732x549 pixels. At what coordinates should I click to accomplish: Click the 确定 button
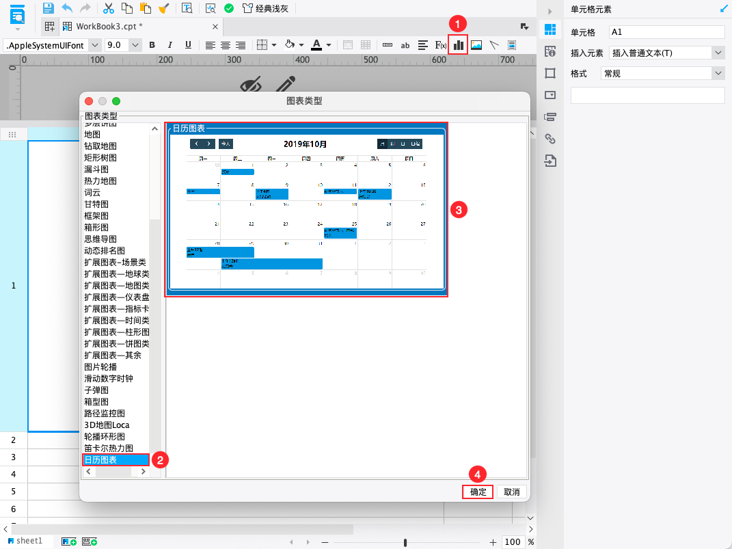click(478, 492)
